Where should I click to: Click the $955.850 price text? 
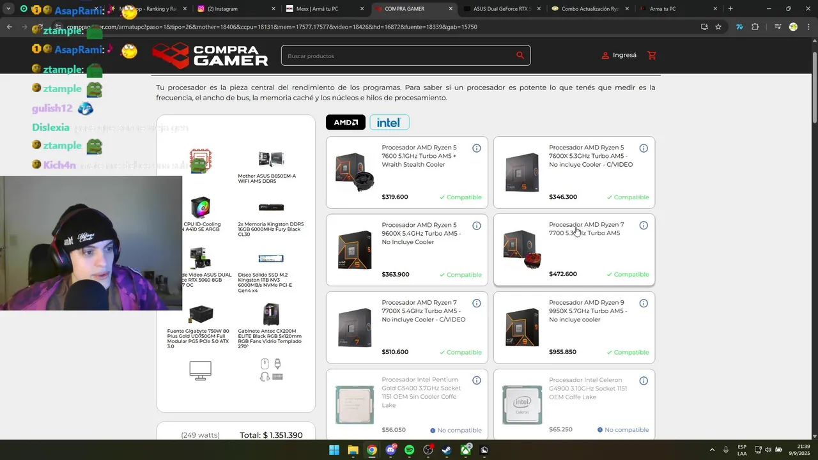pos(562,352)
